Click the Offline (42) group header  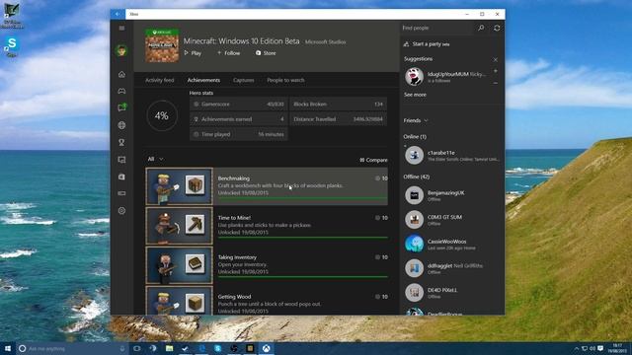tap(417, 177)
